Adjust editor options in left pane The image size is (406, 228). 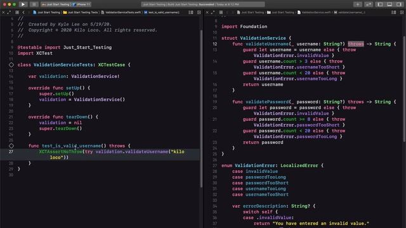click(191, 12)
